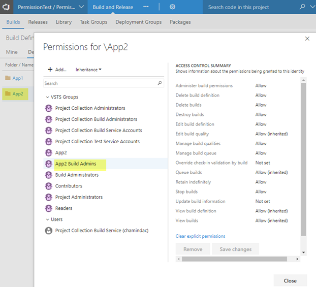
Task: Click the Build Administrators group icon
Action: click(49, 175)
